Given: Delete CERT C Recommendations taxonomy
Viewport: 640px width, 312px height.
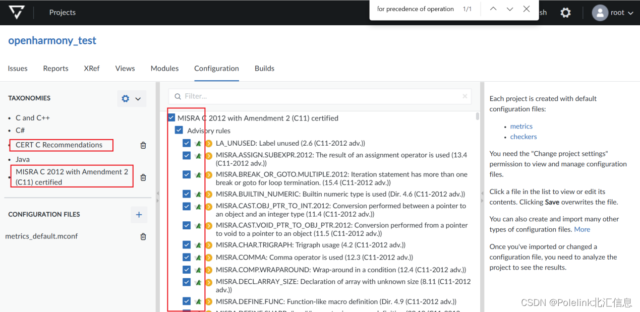Looking at the screenshot, I should pyautogui.click(x=143, y=145).
